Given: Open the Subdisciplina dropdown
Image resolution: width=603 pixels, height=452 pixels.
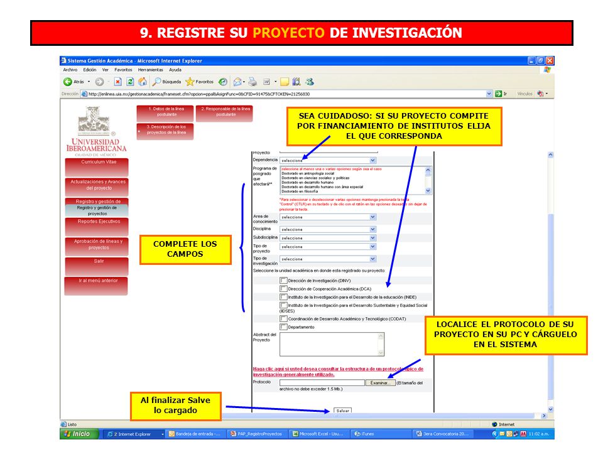Looking at the screenshot, I should (328, 238).
